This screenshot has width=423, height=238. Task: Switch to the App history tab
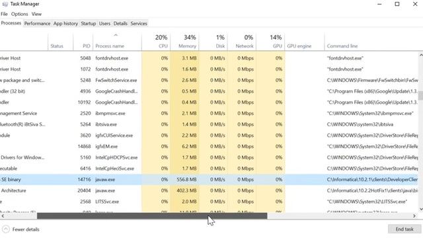click(x=65, y=24)
